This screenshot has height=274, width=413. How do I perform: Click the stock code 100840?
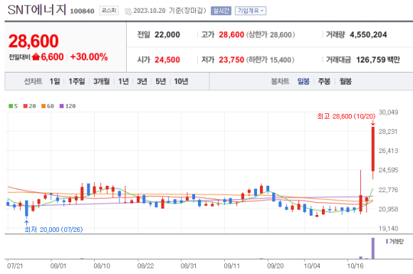tap(82, 11)
